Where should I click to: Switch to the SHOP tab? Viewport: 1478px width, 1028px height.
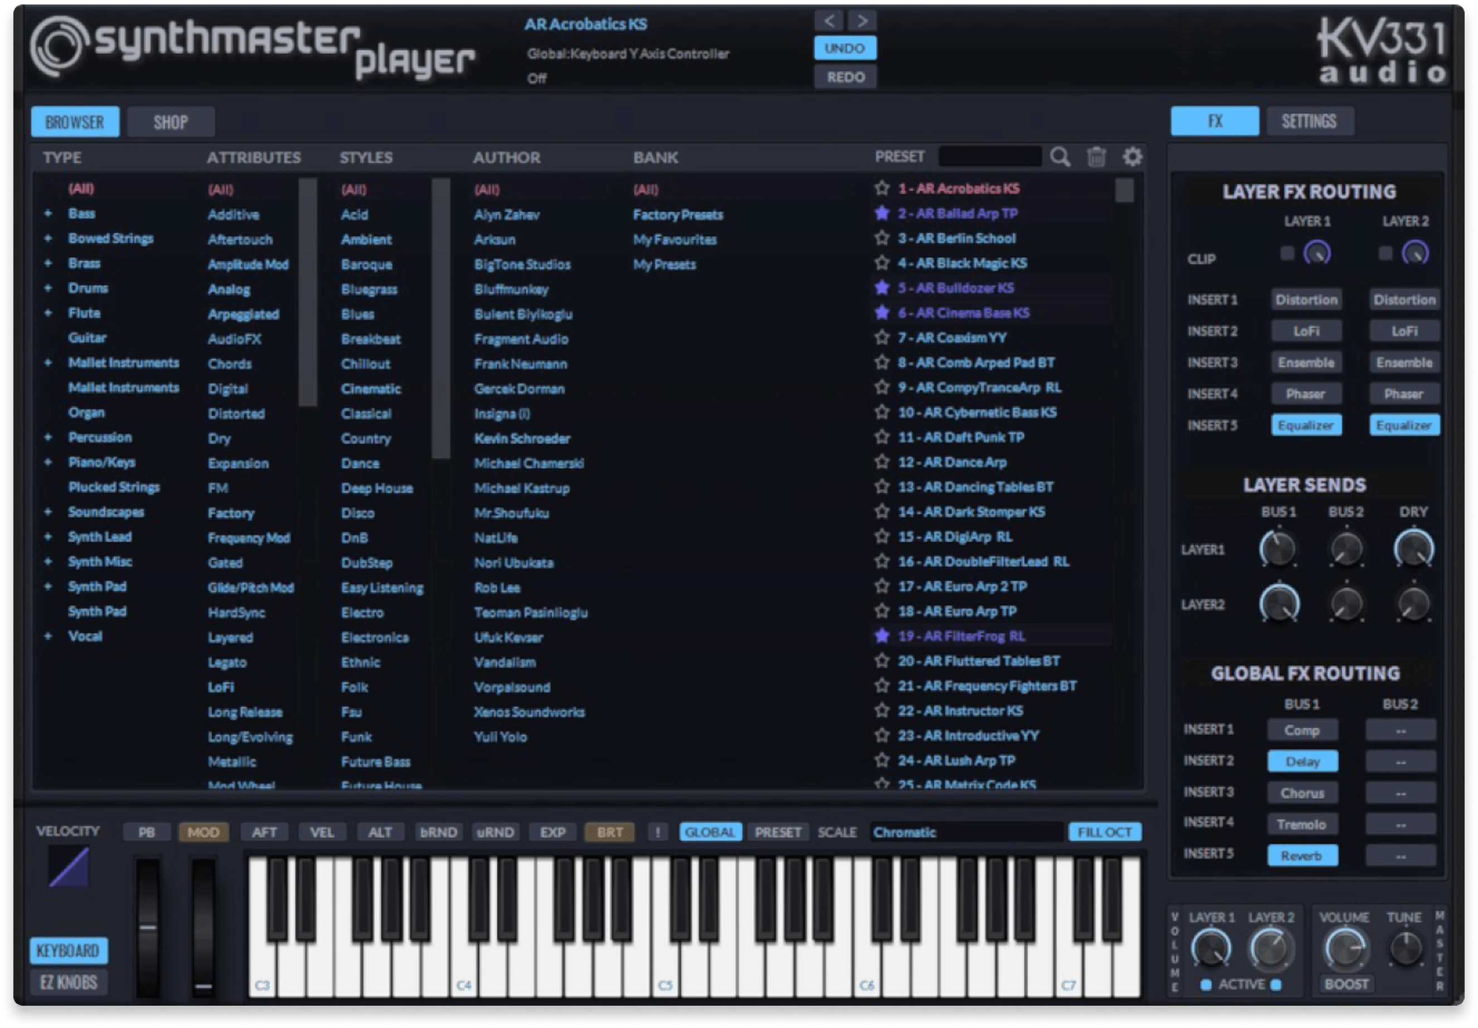(x=171, y=122)
